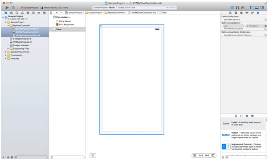Collapse the MyViewController group
The height and width of the screenshot is (160, 269).
pyautogui.click(x=8, y=25)
